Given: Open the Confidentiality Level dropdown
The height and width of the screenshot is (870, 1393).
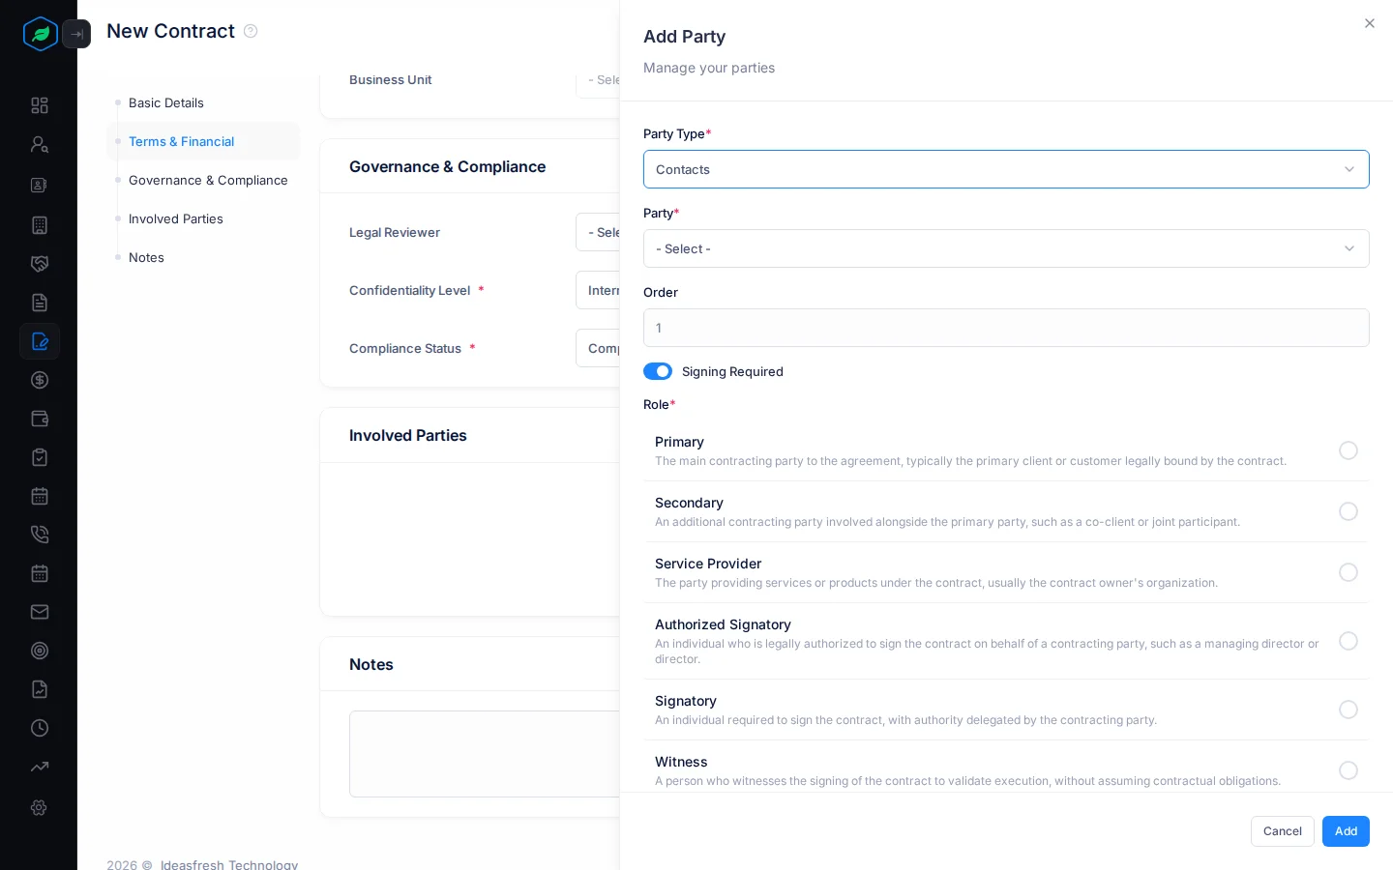Looking at the screenshot, I should 598,290.
